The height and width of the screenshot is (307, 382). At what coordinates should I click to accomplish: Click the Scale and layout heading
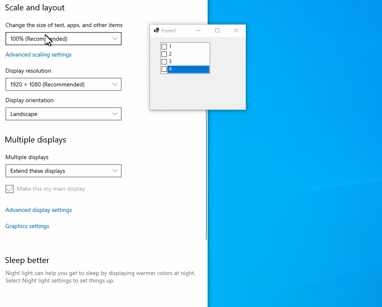[x=34, y=7]
